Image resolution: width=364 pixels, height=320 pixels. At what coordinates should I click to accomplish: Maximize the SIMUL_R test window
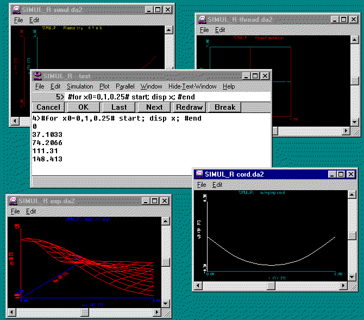point(255,76)
